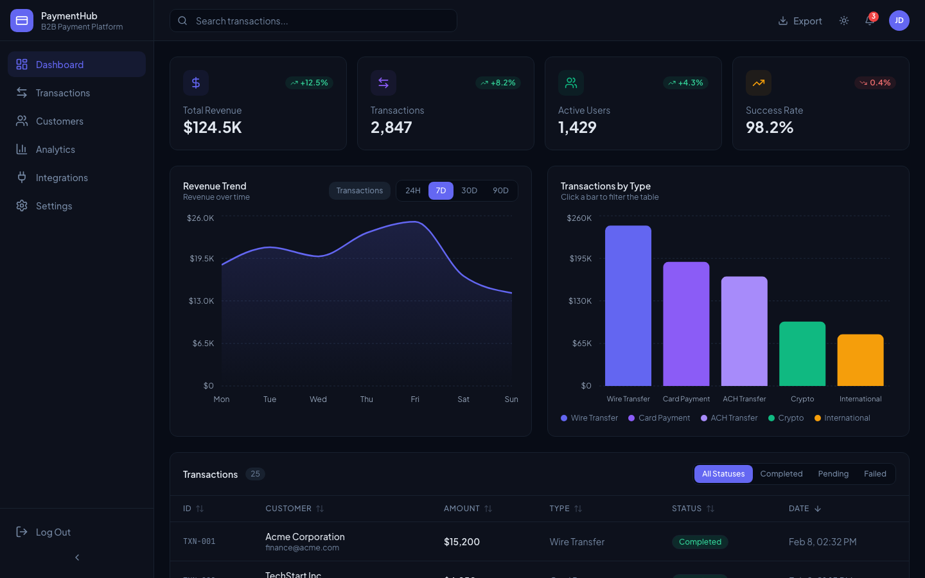This screenshot has width=925, height=578.
Task: Toggle the Card Payment legend item
Action: point(659,418)
